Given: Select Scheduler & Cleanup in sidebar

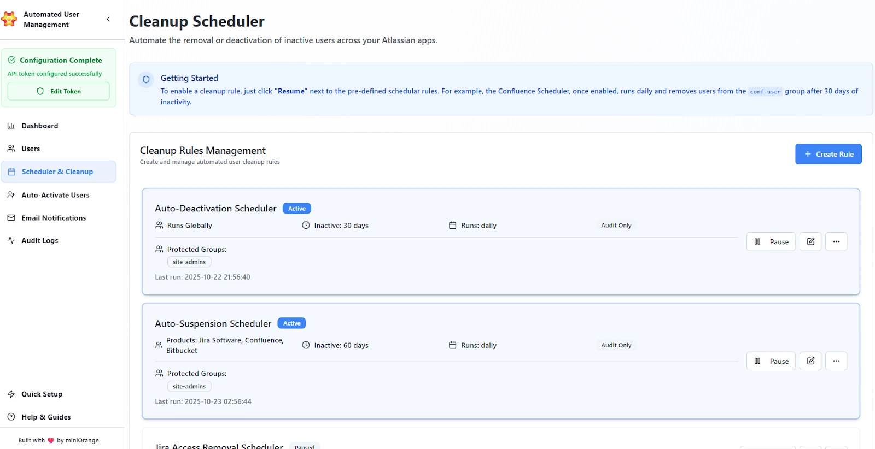Looking at the screenshot, I should click(59, 172).
